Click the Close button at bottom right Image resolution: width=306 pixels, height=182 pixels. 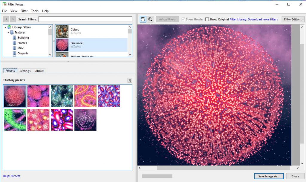point(295,176)
